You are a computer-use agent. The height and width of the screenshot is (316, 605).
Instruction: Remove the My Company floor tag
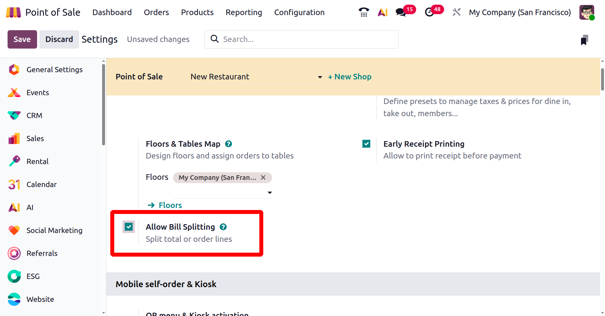[263, 178]
